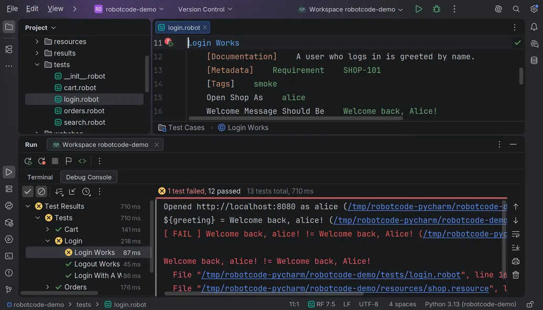
Task: Collapse the tests folder
Action: point(37,65)
